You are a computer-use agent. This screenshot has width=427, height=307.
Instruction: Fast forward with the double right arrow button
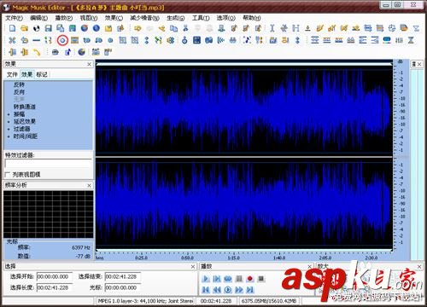click(239, 290)
